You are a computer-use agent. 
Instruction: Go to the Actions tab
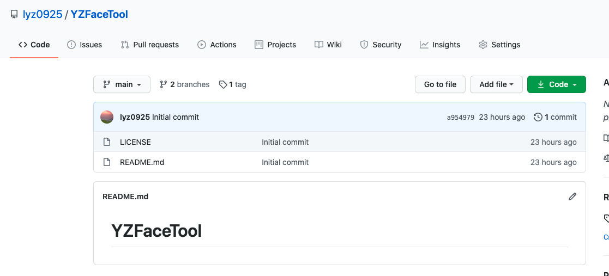217,45
